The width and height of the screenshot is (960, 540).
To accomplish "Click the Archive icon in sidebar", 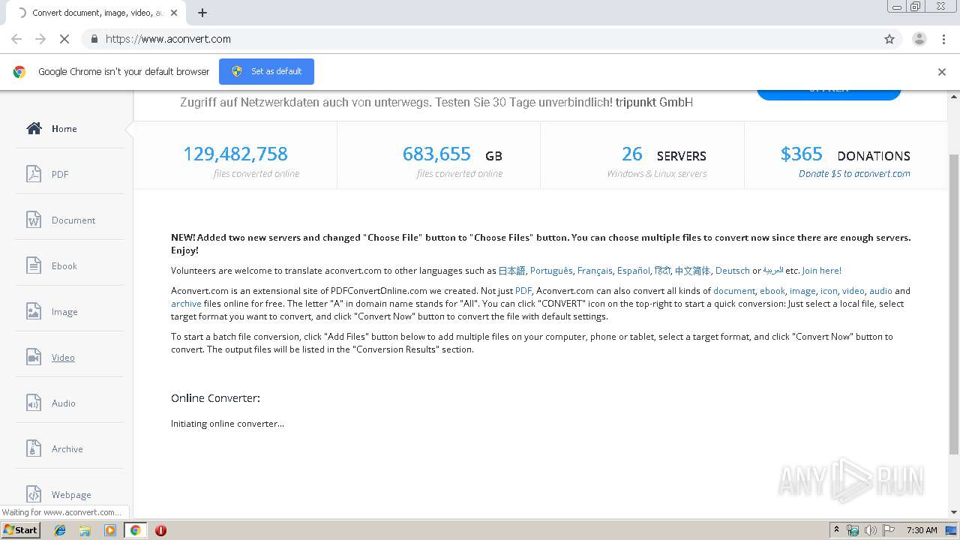I will tap(34, 448).
